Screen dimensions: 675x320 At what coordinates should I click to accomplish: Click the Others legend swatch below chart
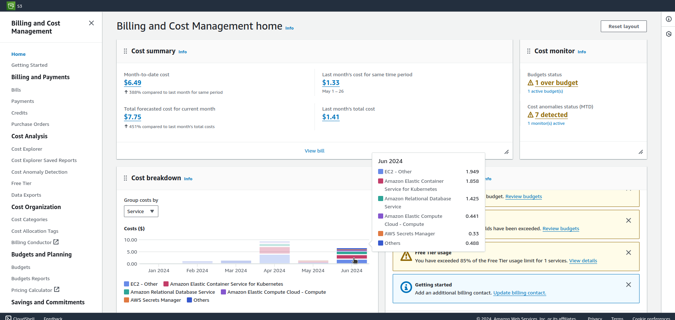click(x=189, y=300)
